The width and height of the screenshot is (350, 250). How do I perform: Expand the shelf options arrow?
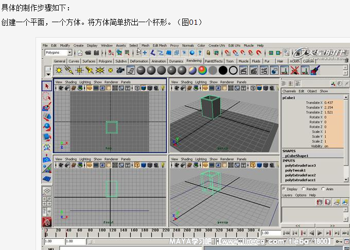[48, 74]
